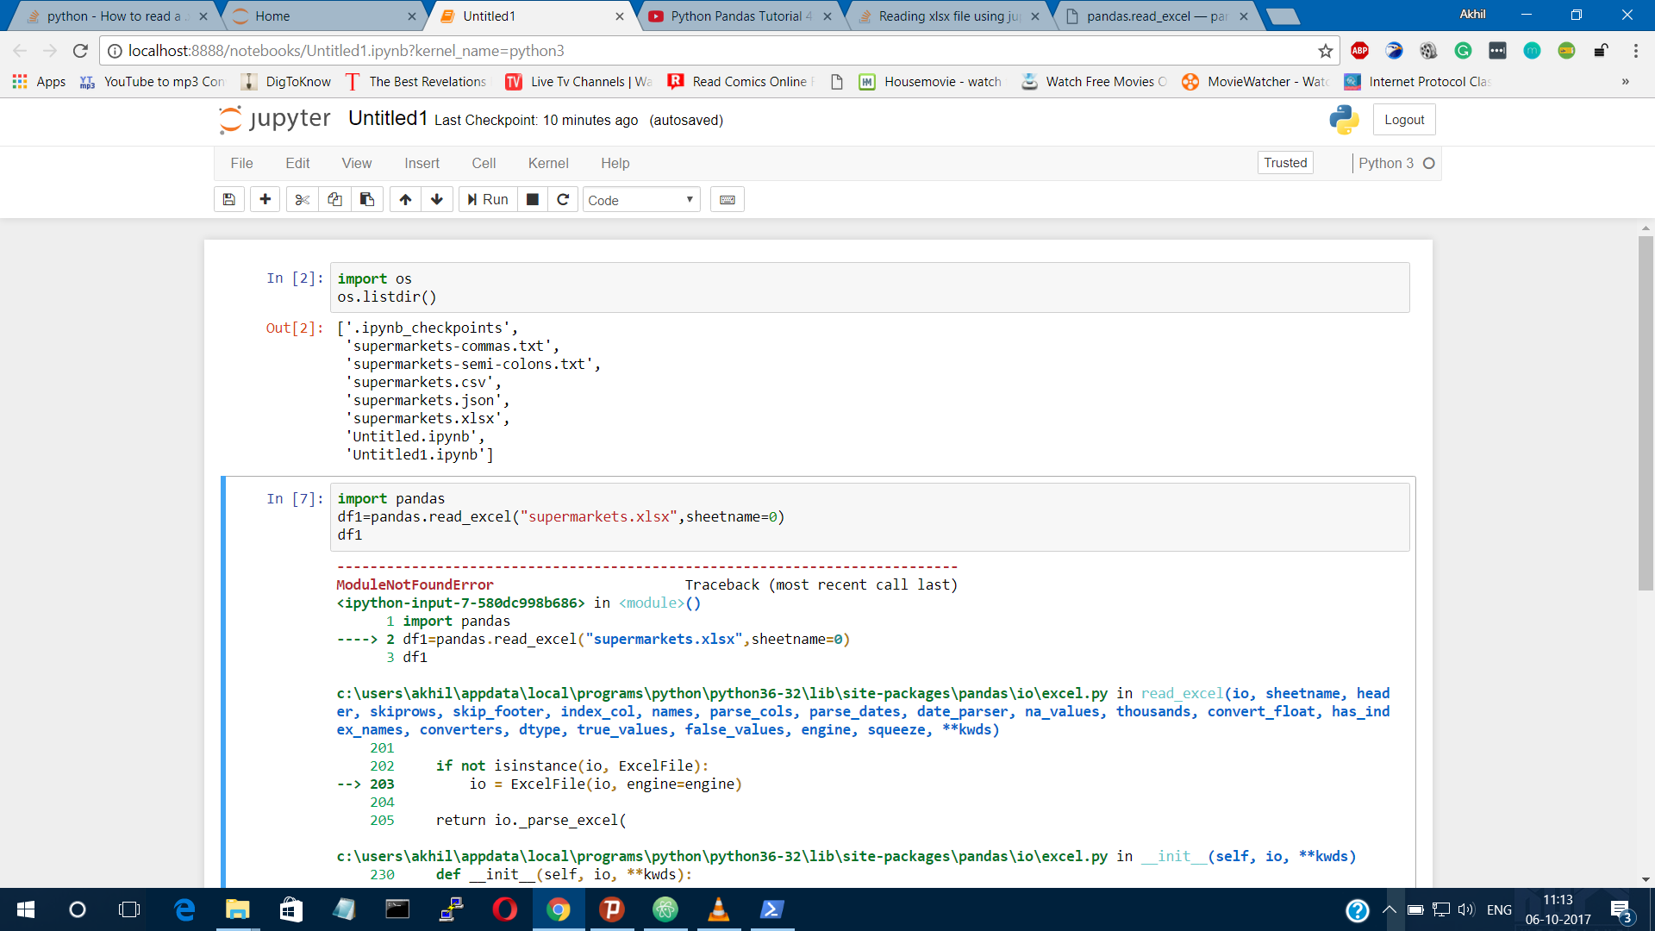Open PowerShell from taskbar
The height and width of the screenshot is (931, 1655).
coord(771,909)
